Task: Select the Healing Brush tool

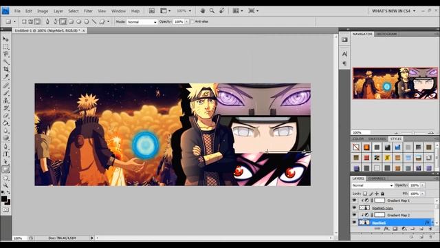Action: pyautogui.click(x=5, y=85)
